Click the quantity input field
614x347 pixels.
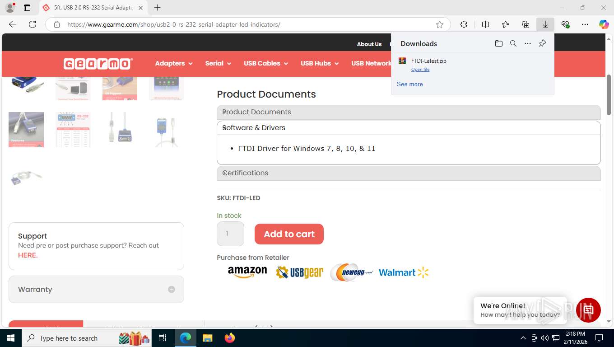pos(230,234)
